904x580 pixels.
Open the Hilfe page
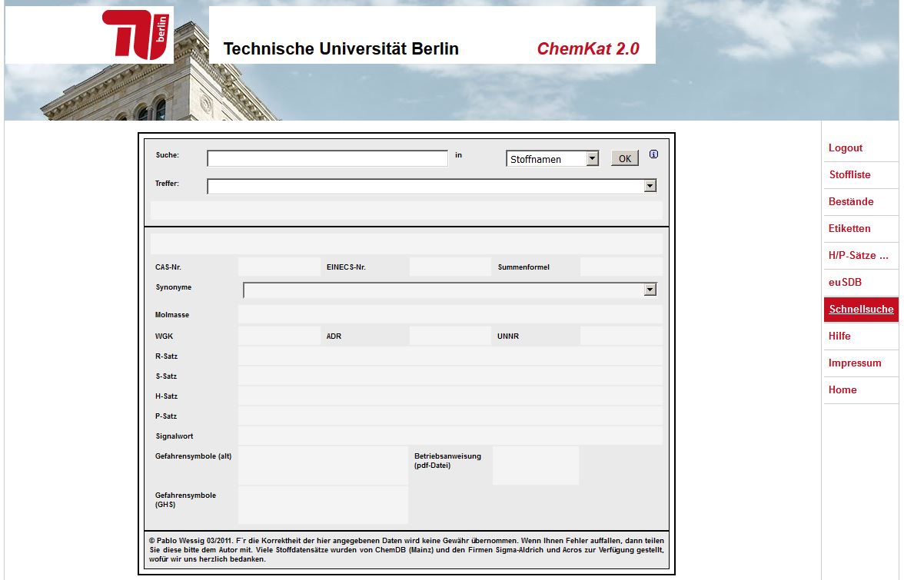coord(839,336)
